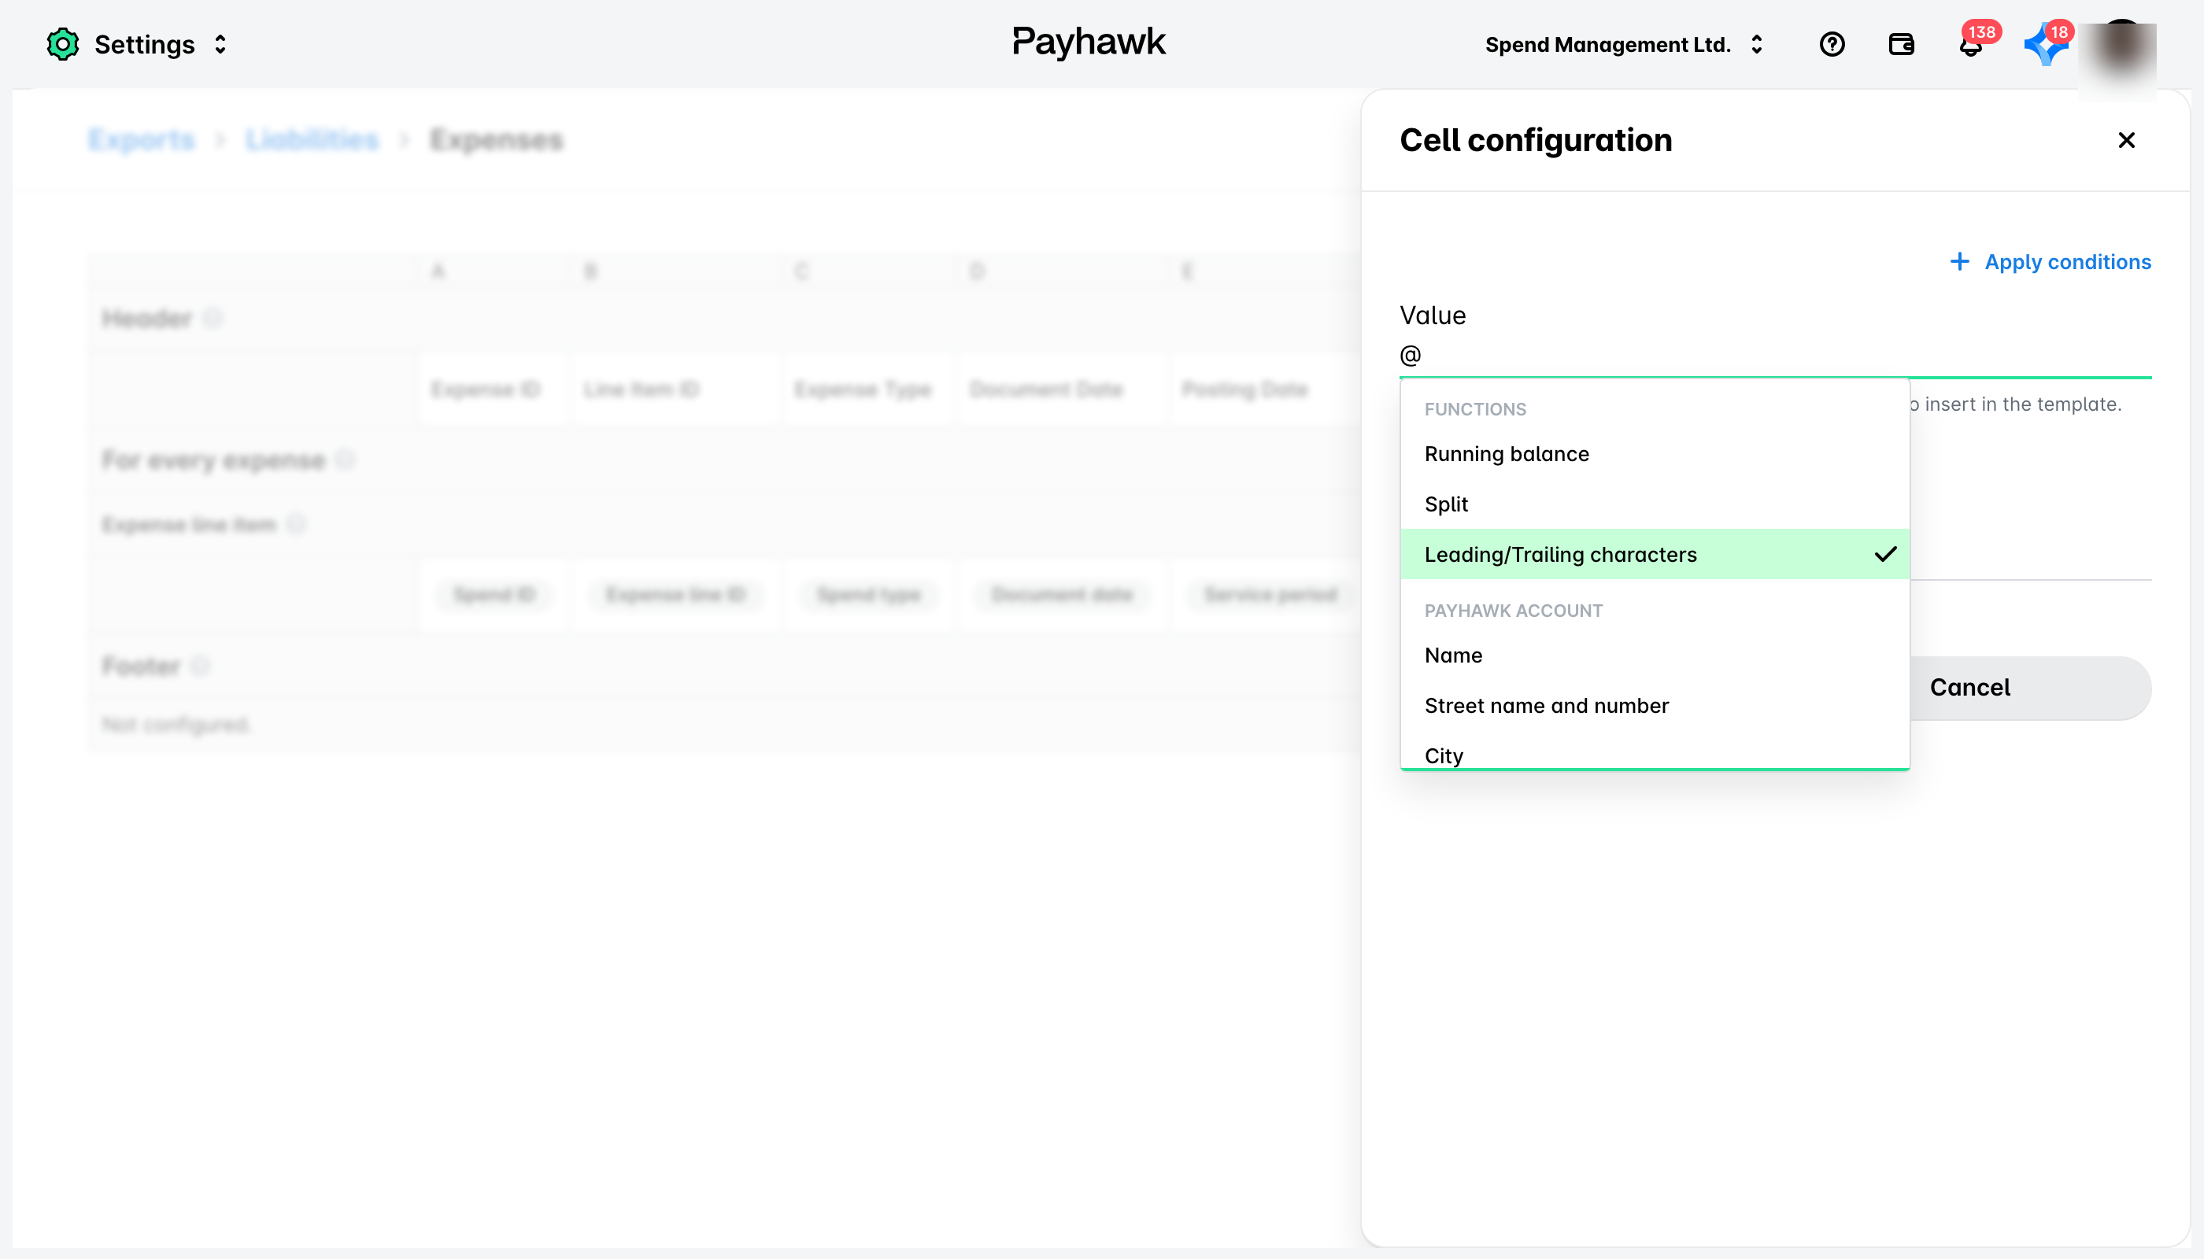
Task: Select Street name and number option
Action: (1655, 706)
